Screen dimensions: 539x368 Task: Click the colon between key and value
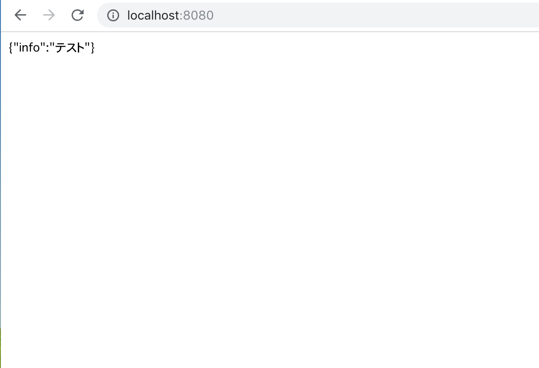(x=47, y=48)
